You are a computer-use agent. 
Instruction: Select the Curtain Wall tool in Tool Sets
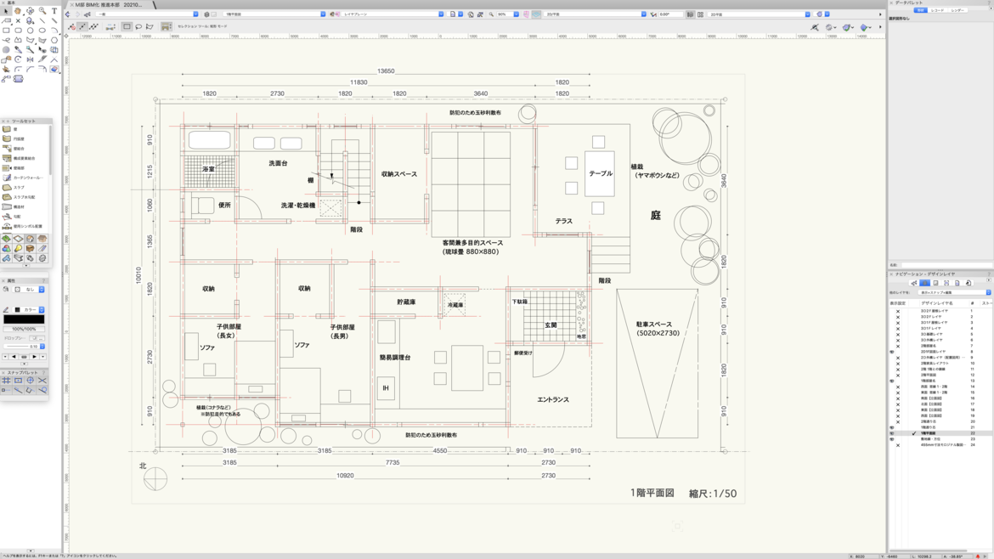point(27,178)
